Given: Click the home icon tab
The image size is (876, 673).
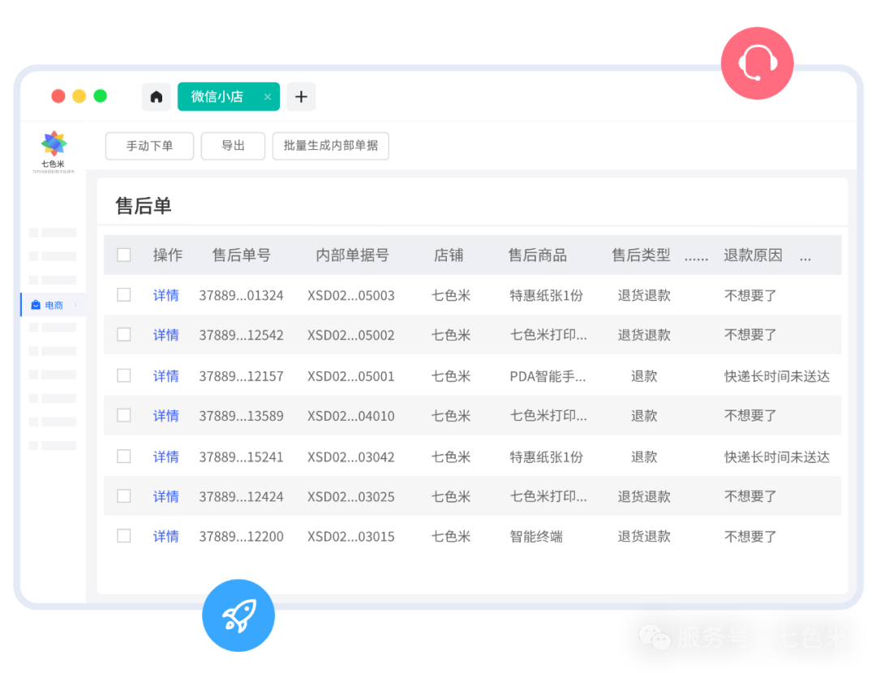Looking at the screenshot, I should [x=157, y=96].
